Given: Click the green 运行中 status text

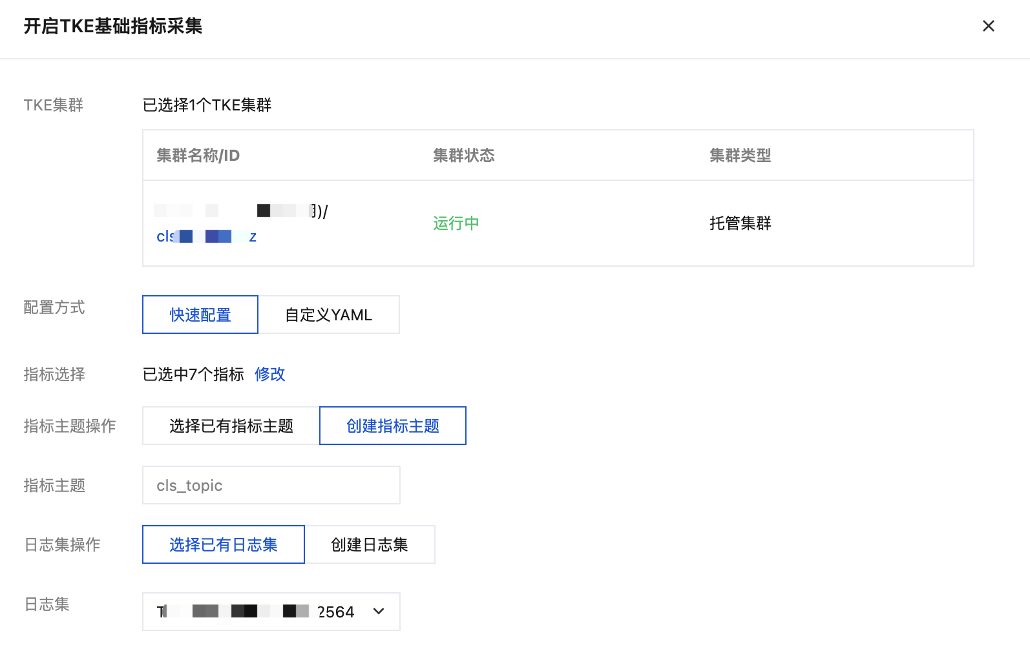Looking at the screenshot, I should (456, 223).
